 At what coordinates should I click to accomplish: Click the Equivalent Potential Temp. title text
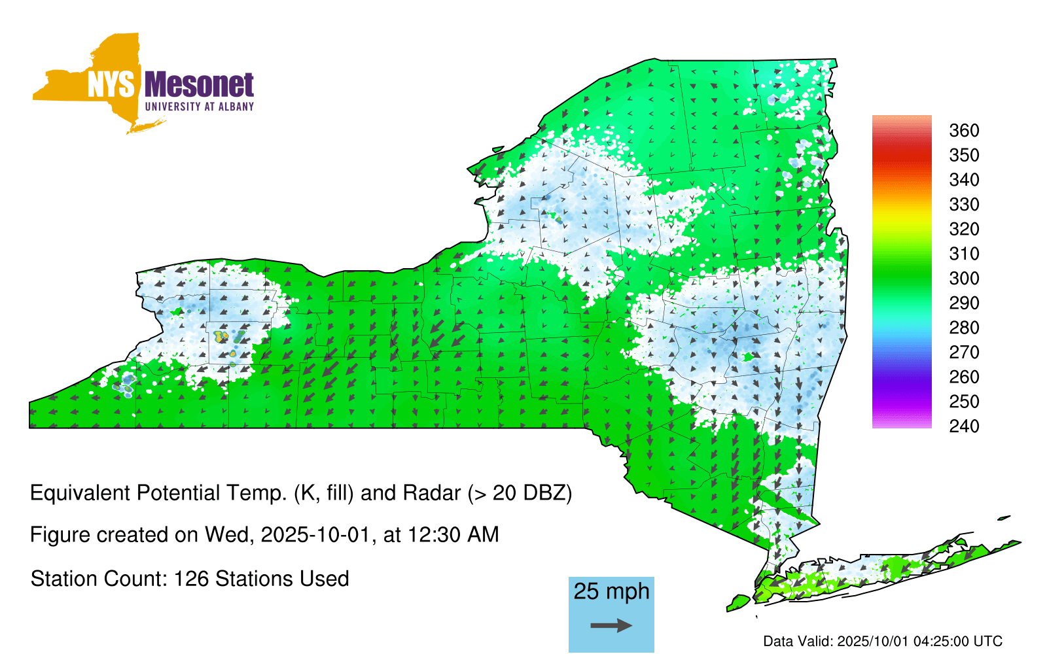[301, 493]
